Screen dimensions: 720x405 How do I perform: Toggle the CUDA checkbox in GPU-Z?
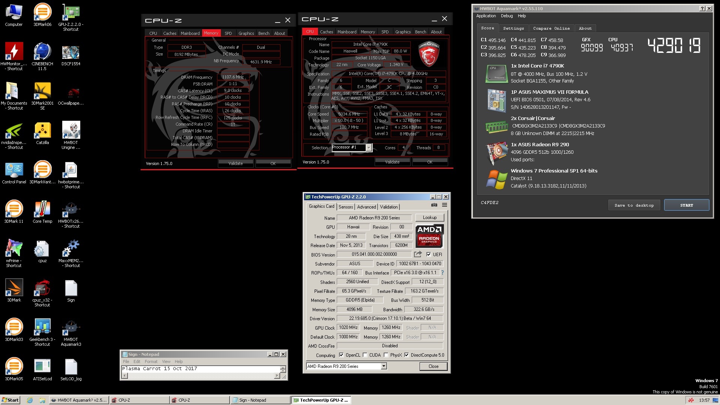click(x=365, y=355)
